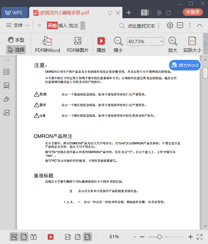Activate the 选择 selection tool

16,50
